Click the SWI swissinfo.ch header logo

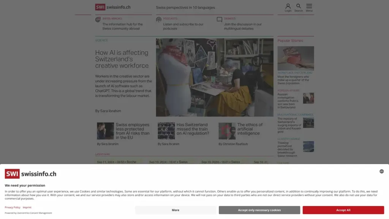tap(113, 7)
